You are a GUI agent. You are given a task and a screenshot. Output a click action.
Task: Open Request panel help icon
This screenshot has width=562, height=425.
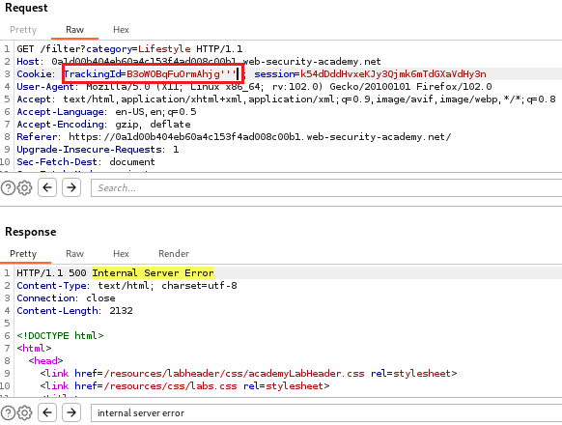coord(9,187)
